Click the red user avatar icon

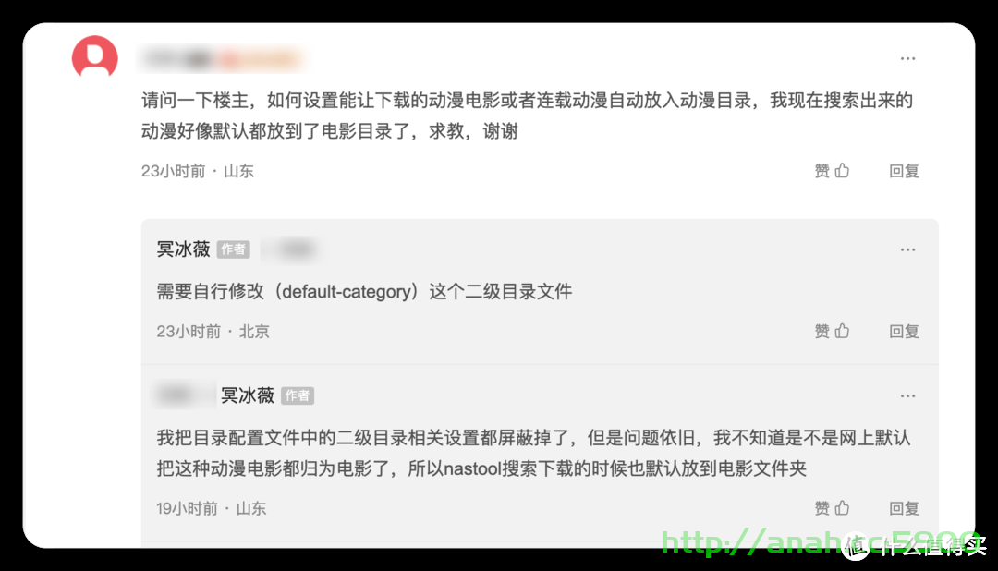tap(95, 57)
